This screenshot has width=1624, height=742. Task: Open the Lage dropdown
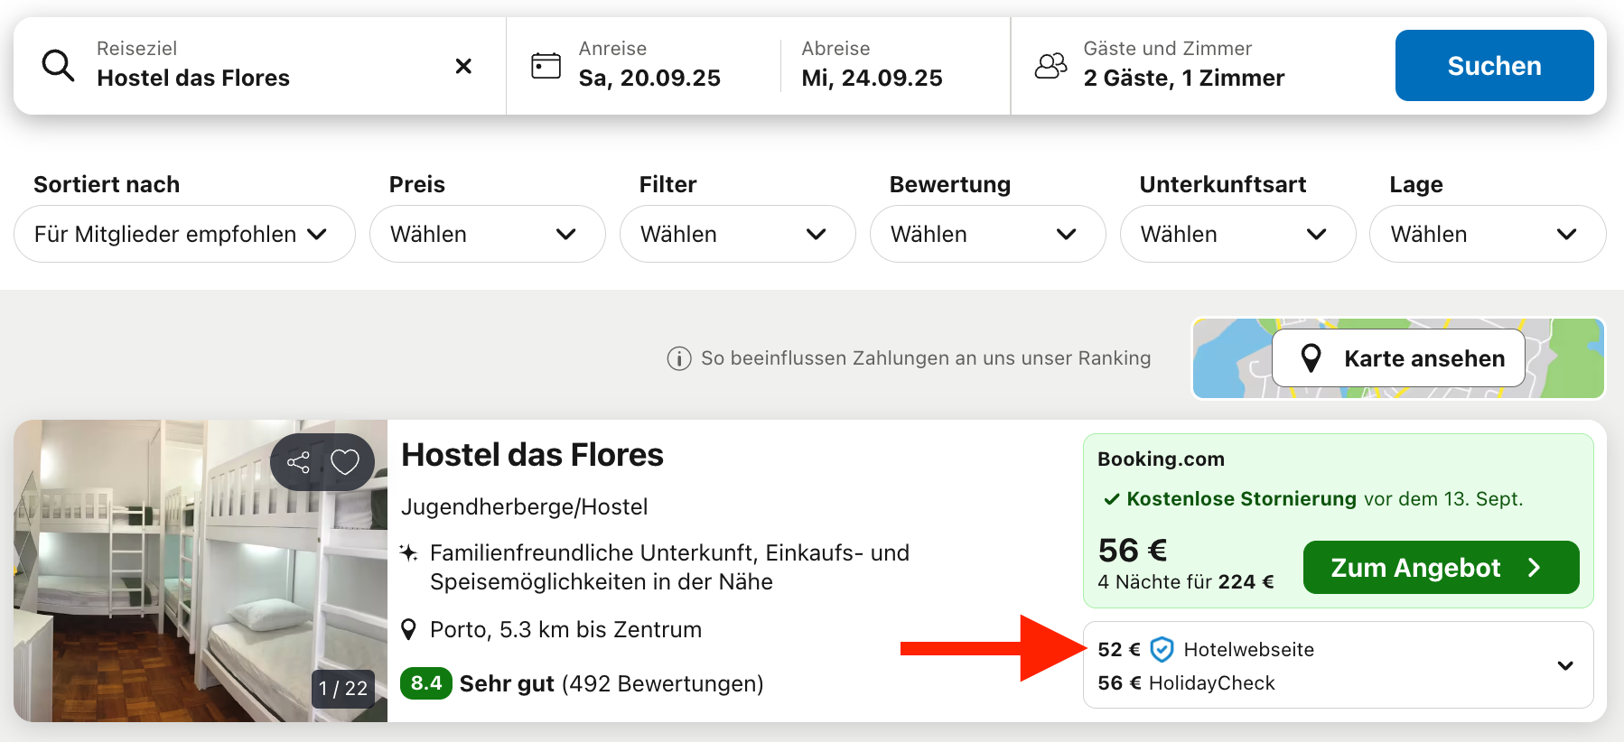click(x=1488, y=234)
